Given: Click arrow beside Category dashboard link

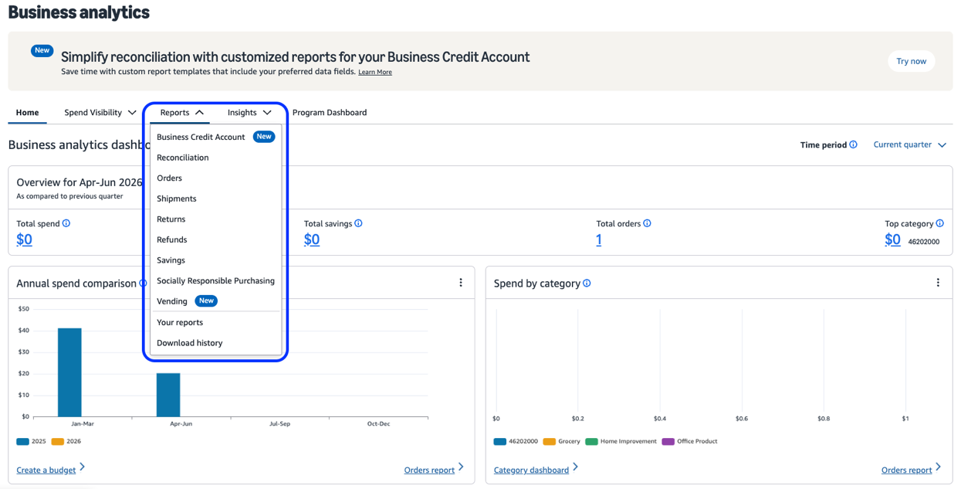Looking at the screenshot, I should (x=576, y=467).
